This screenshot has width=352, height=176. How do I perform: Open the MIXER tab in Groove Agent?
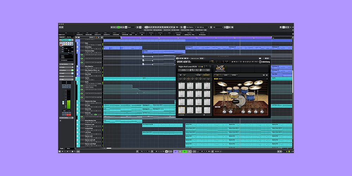pyautogui.click(x=226, y=75)
